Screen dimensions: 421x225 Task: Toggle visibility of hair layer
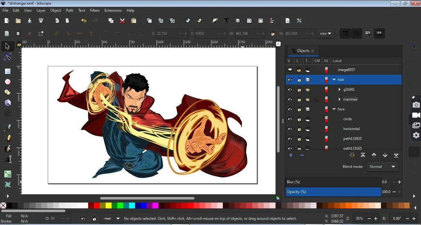(290, 80)
